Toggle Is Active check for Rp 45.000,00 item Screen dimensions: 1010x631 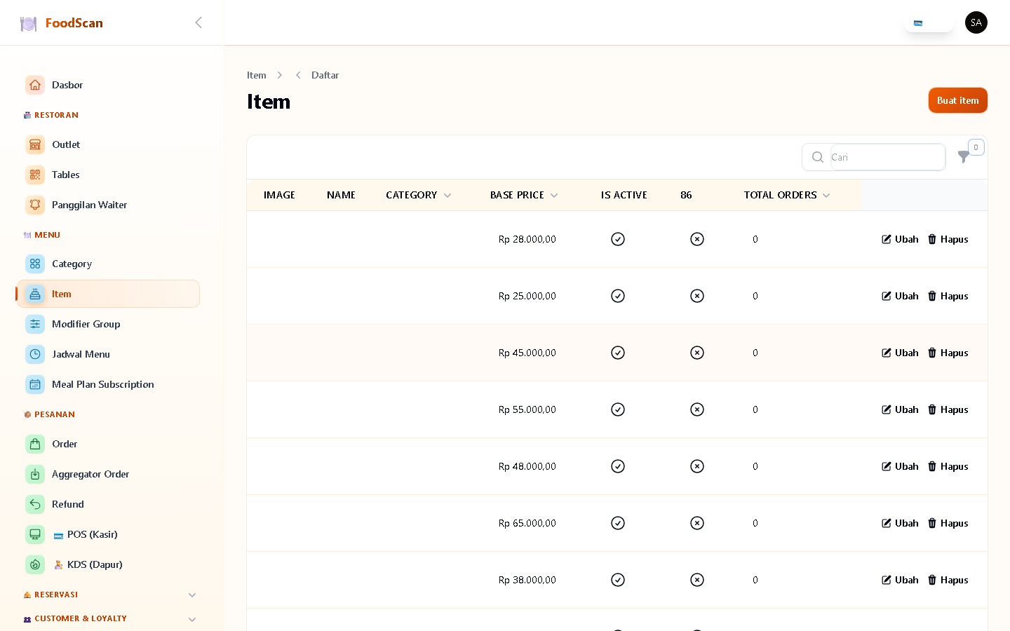[618, 353]
